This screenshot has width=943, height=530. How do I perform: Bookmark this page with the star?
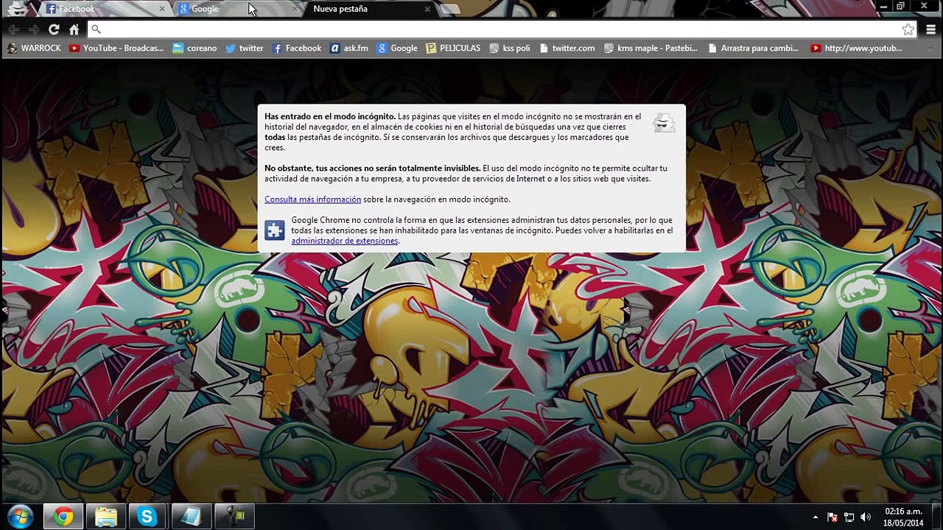908,29
